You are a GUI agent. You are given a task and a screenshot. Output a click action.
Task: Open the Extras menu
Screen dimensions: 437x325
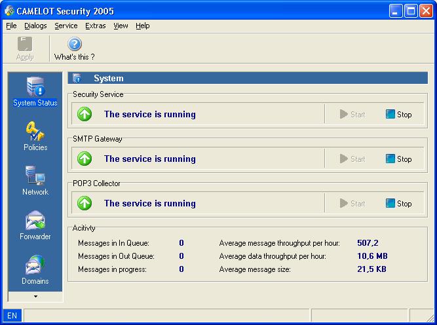95,26
